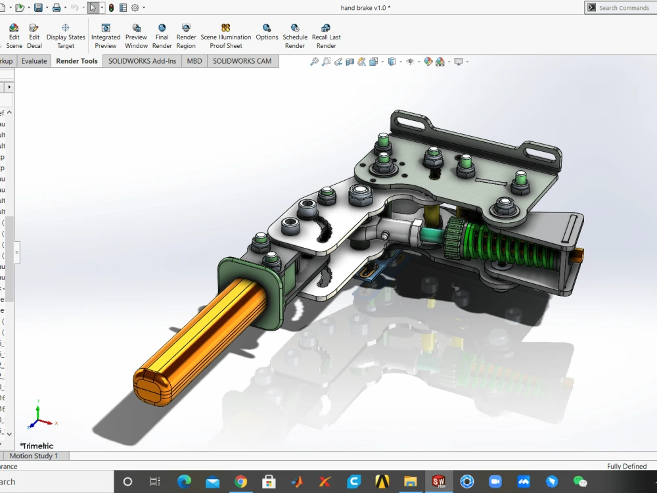Image resolution: width=657 pixels, height=493 pixels.
Task: Click the Open document icon
Action: [x=19, y=7]
